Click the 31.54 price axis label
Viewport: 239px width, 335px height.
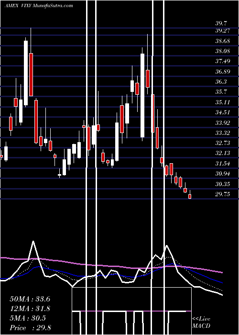click(223, 164)
